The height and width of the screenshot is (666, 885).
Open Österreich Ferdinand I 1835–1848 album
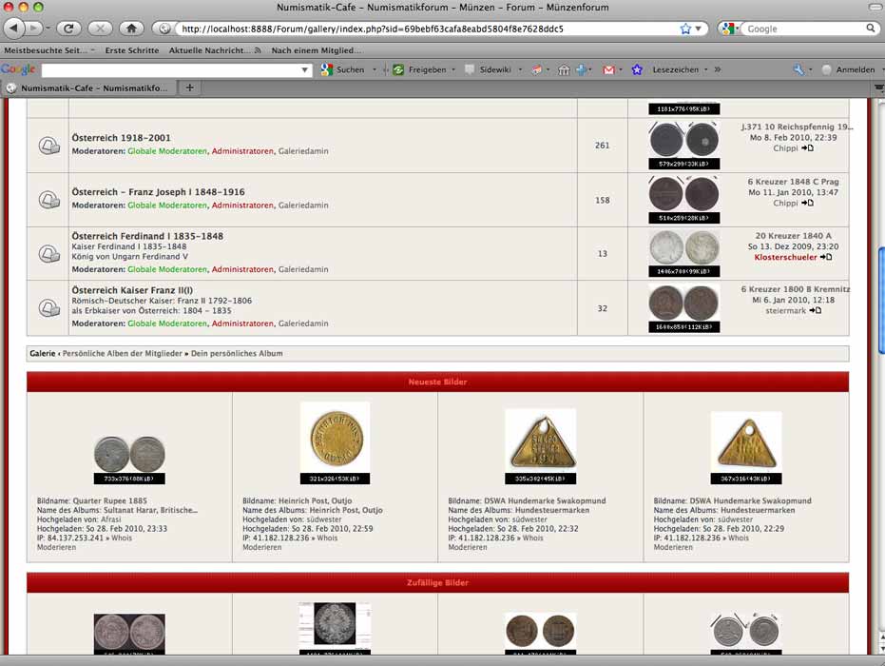[x=147, y=236]
